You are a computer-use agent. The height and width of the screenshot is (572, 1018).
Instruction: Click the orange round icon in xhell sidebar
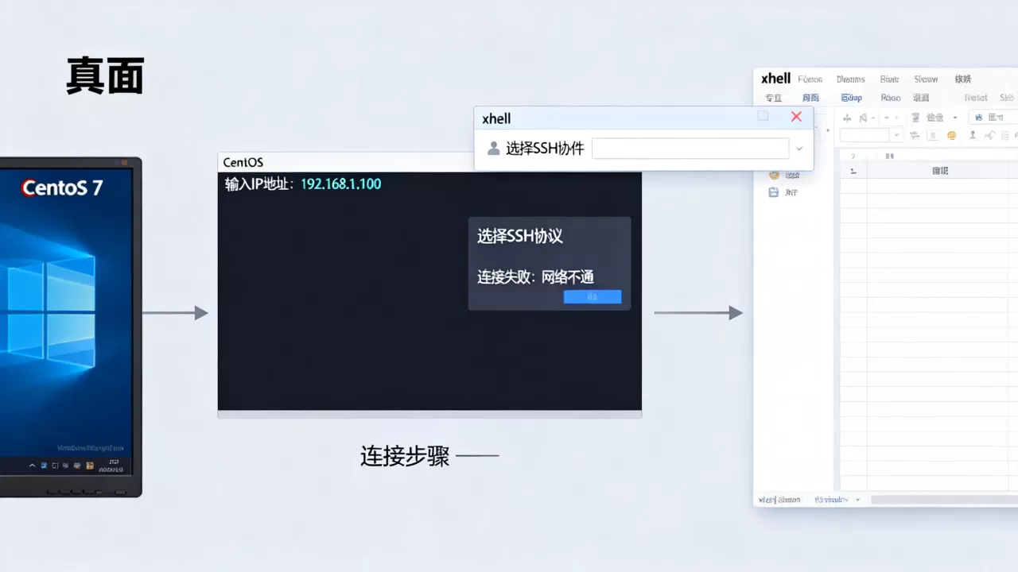774,175
